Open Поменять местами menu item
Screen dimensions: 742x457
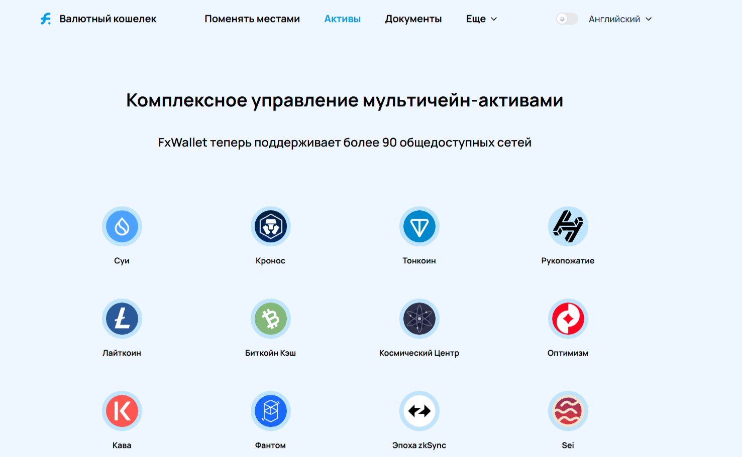pos(252,19)
